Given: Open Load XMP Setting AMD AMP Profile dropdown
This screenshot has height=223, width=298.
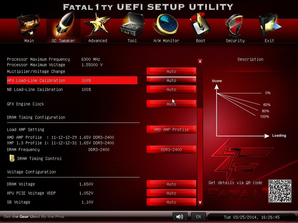Looking at the screenshot, I should tap(171, 130).
